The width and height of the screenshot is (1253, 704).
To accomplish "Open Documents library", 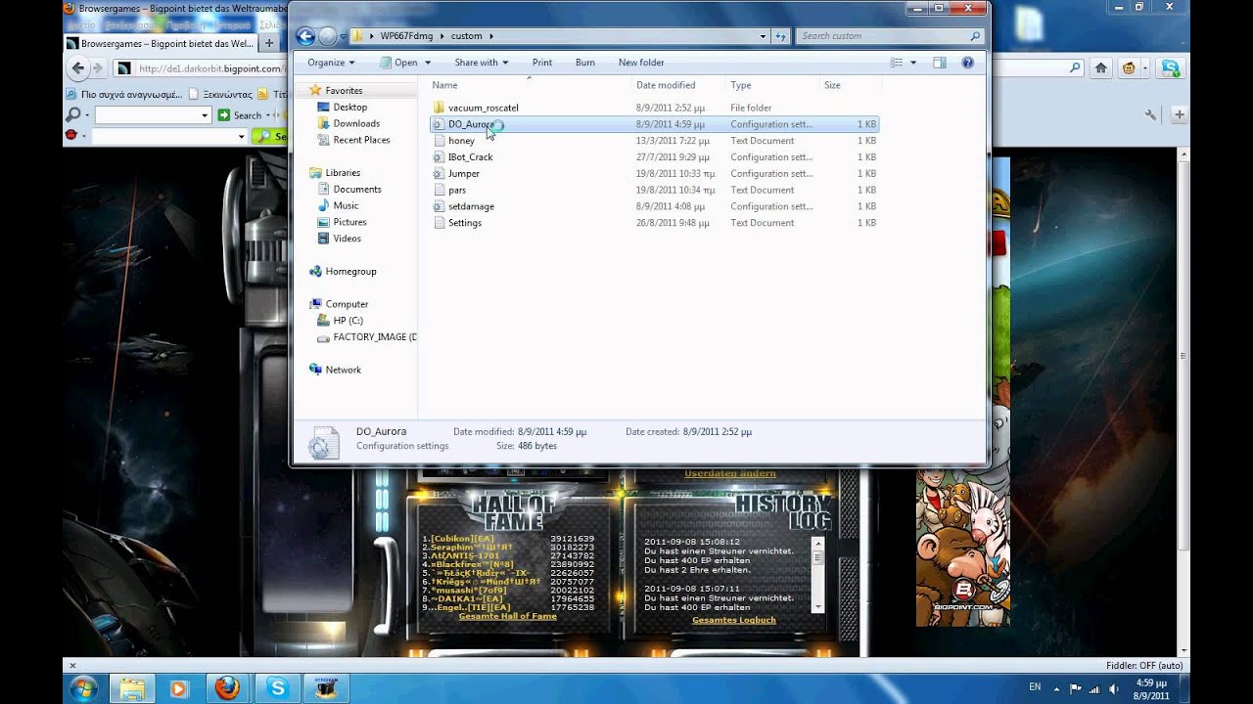I will pyautogui.click(x=356, y=190).
